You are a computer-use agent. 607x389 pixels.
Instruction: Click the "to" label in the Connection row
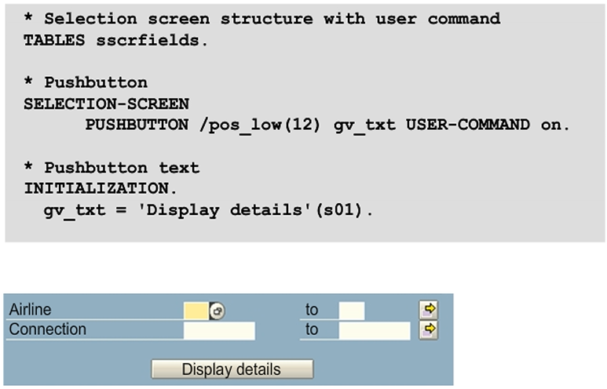[312, 330]
